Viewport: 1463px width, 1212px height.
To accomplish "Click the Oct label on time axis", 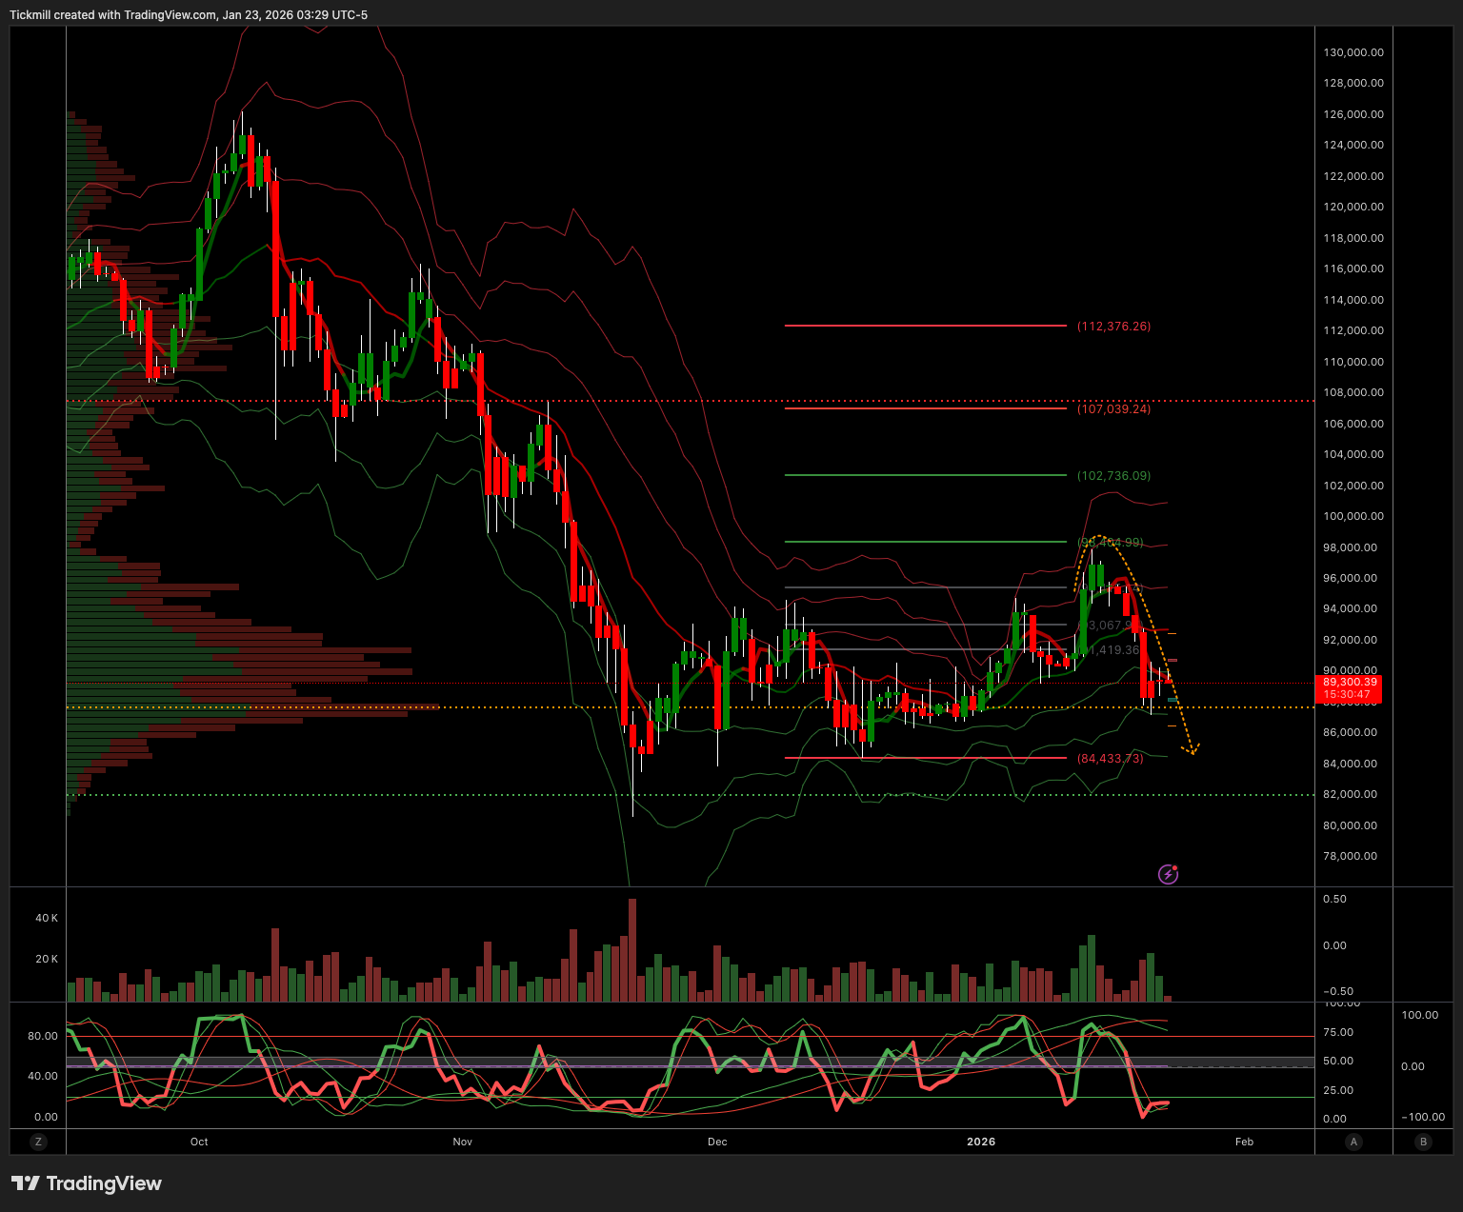I will pyautogui.click(x=199, y=1142).
